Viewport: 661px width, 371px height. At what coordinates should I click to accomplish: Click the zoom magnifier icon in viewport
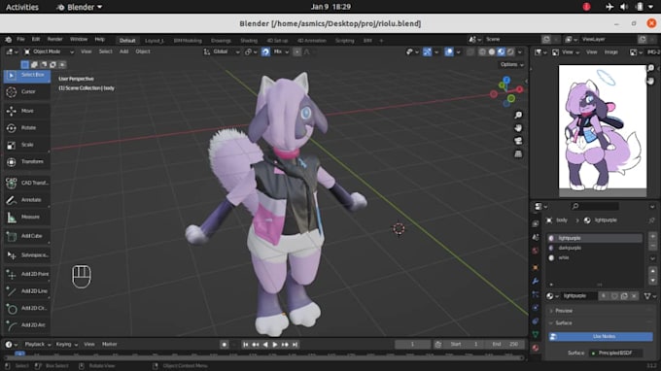(518, 115)
